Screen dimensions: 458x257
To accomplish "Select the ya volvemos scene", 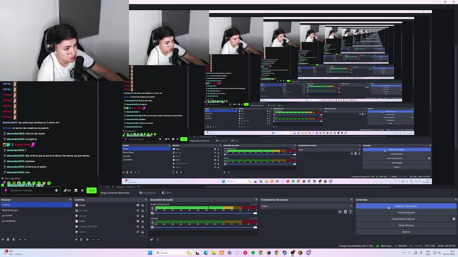I will (36, 221).
